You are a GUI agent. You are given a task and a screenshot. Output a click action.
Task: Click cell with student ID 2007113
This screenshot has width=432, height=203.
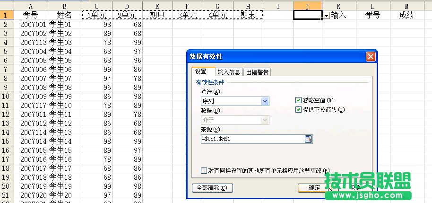click(31, 42)
